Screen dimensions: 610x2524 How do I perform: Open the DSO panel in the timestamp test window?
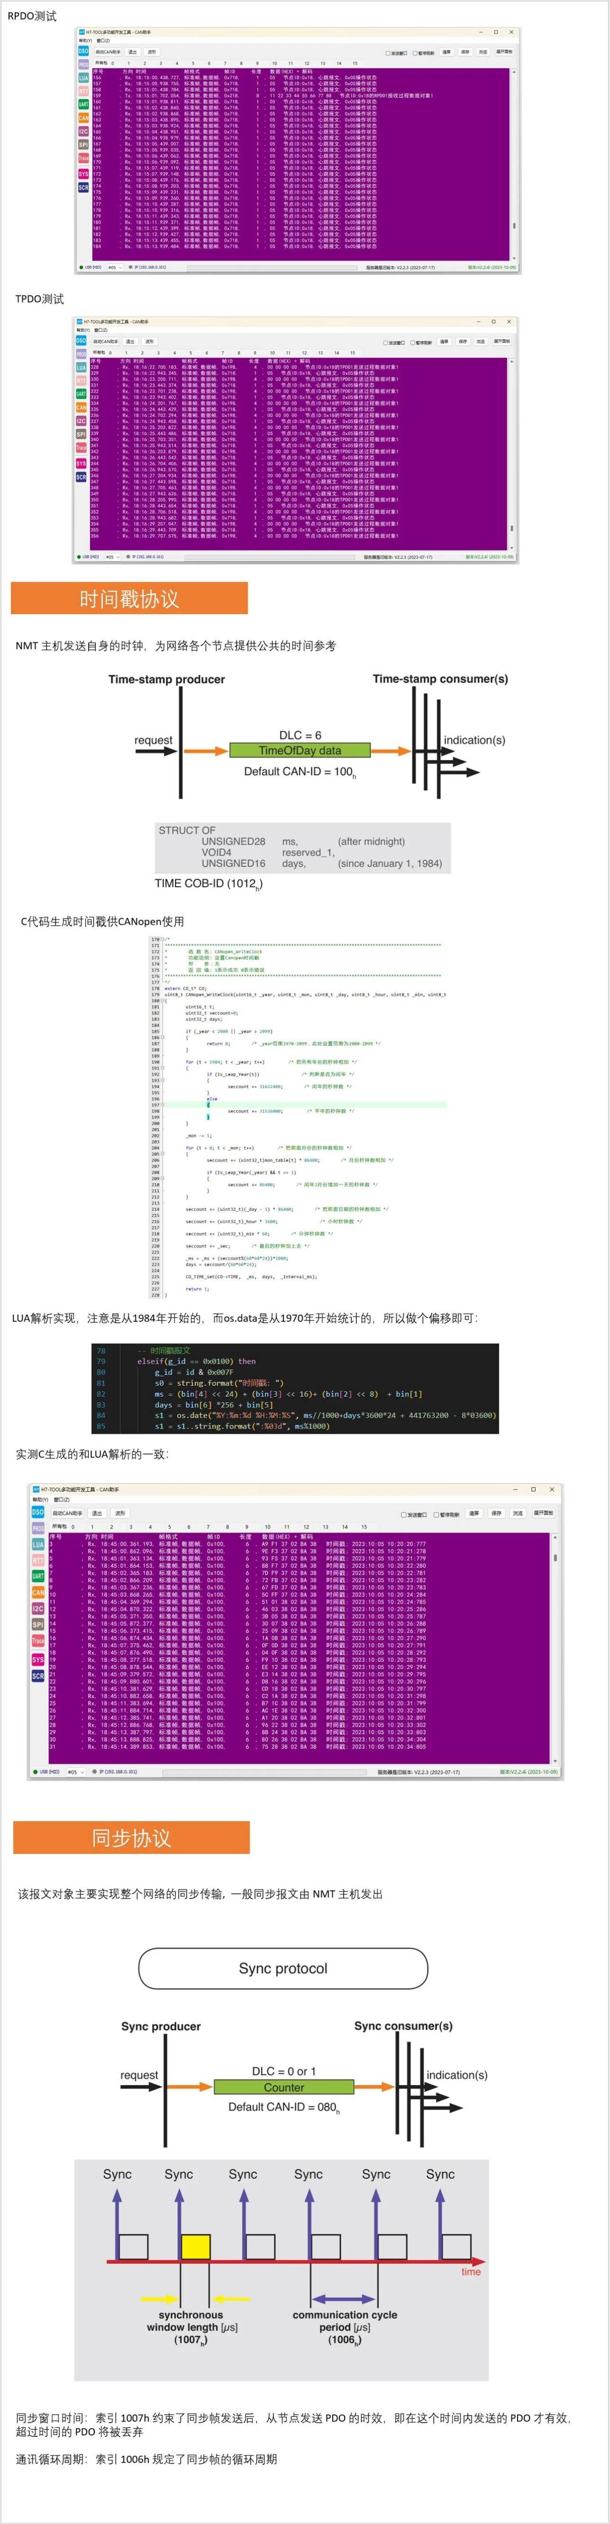[x=37, y=1512]
